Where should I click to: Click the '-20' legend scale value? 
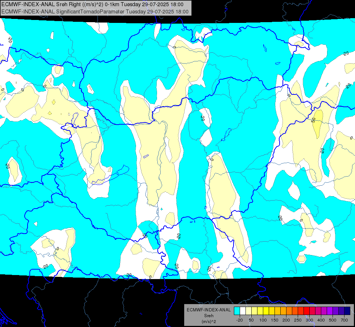click(x=240, y=320)
